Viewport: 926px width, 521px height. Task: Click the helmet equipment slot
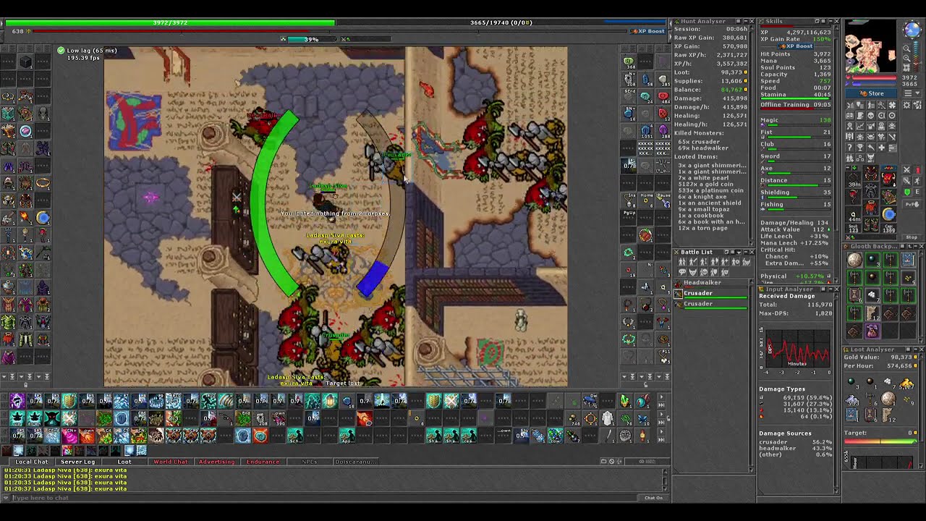tap(871, 174)
